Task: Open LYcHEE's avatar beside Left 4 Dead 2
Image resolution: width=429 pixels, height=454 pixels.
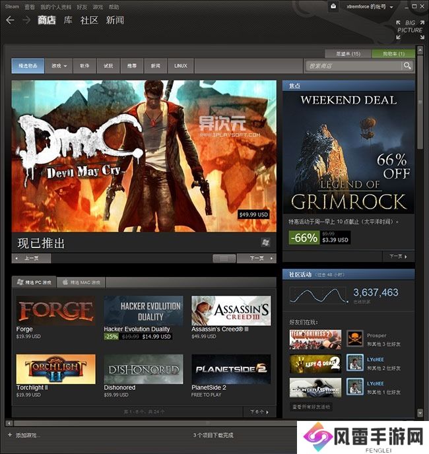Action: pos(355,362)
